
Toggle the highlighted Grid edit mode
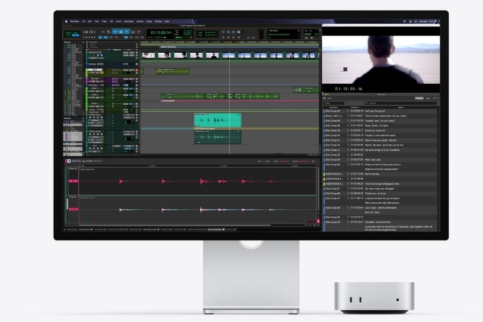pyautogui.click(x=76, y=35)
